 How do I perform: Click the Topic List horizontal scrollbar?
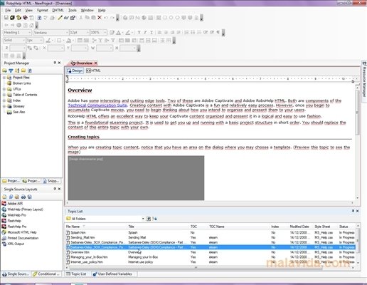pyautogui.click(x=196, y=268)
